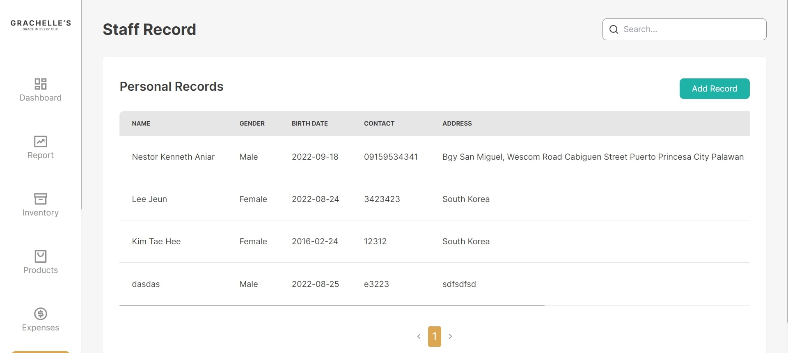Viewport: 788px width, 353px height.
Task: Open the Dashboard grid icon
Action: [41, 84]
